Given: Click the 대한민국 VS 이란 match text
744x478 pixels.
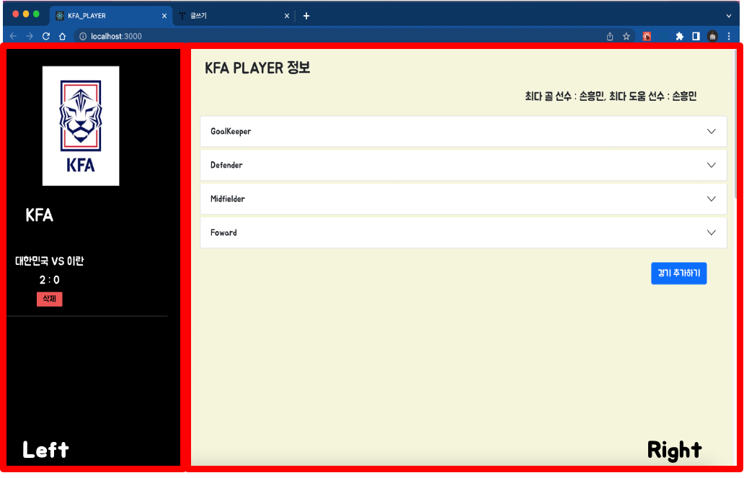Looking at the screenshot, I should 49,261.
